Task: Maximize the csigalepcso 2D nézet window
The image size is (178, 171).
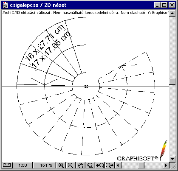Action: [164, 5]
